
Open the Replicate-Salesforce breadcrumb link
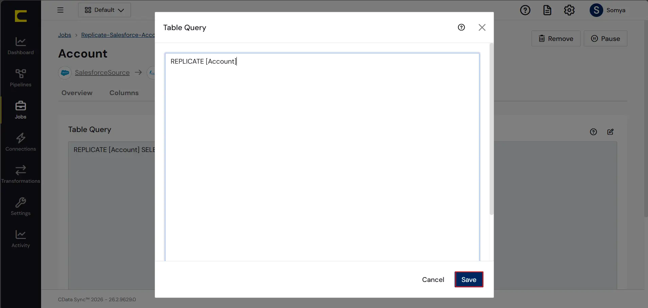[118, 35]
